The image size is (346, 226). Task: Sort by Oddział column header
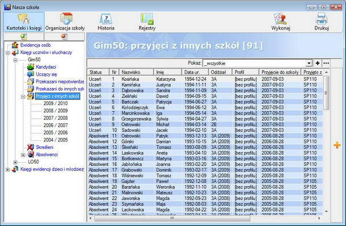[x=220, y=72]
